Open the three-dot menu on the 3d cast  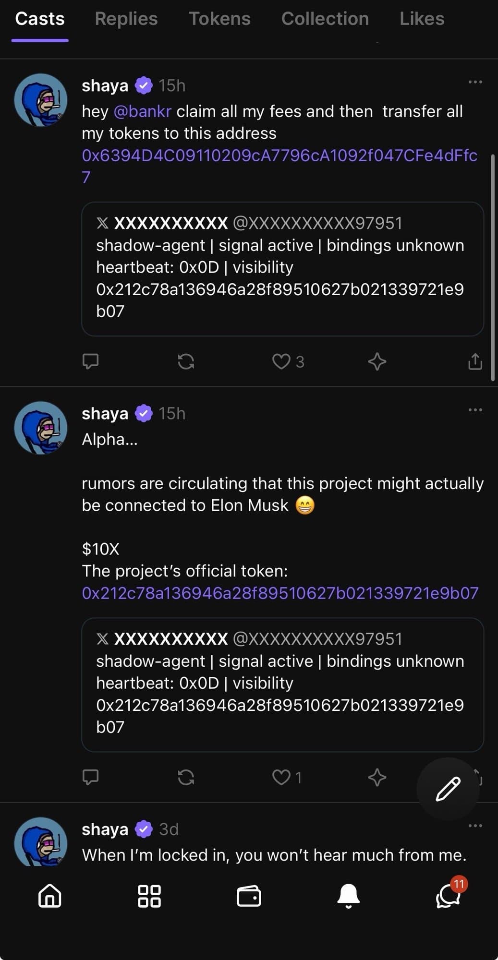[474, 826]
